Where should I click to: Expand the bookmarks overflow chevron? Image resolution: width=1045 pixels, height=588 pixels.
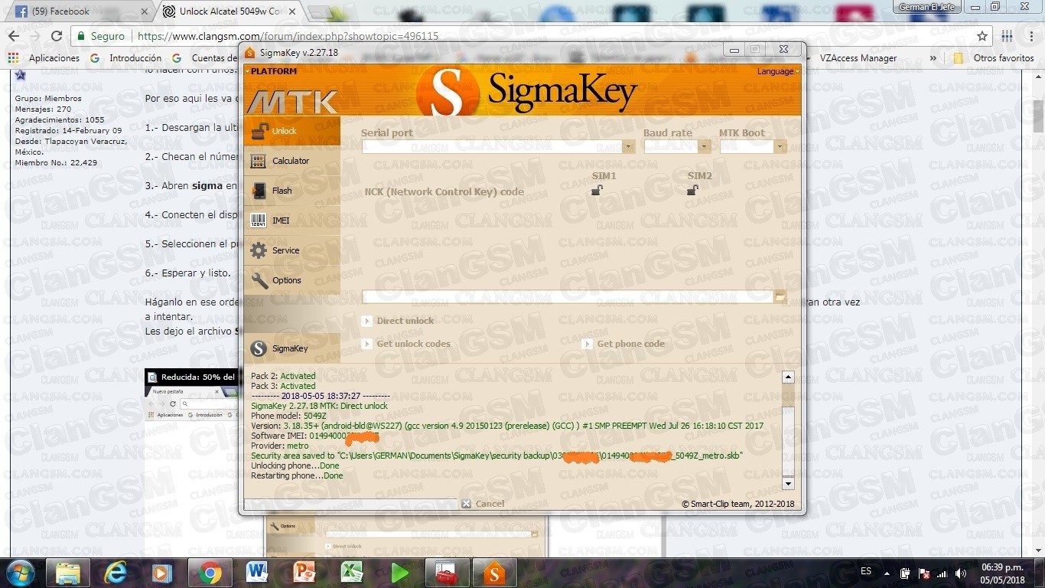point(933,58)
